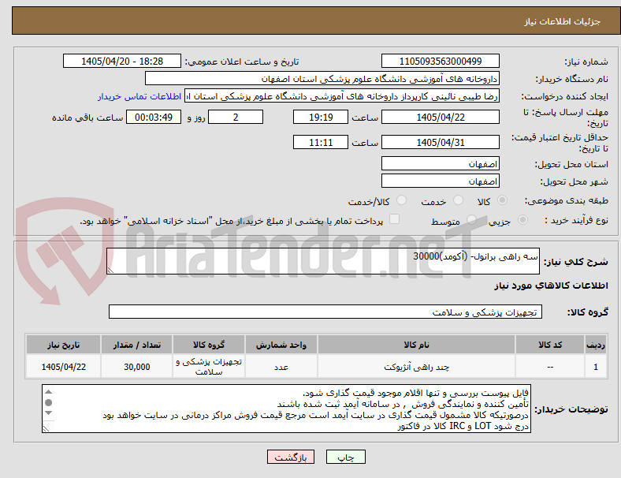Click the unit cell عدد
This screenshot has width=621, height=478.
(x=281, y=367)
